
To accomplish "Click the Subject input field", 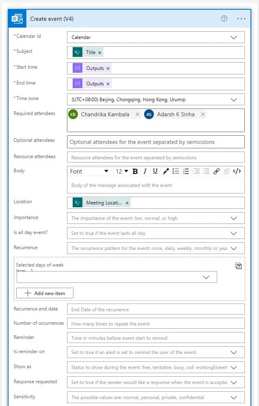I will [x=156, y=52].
